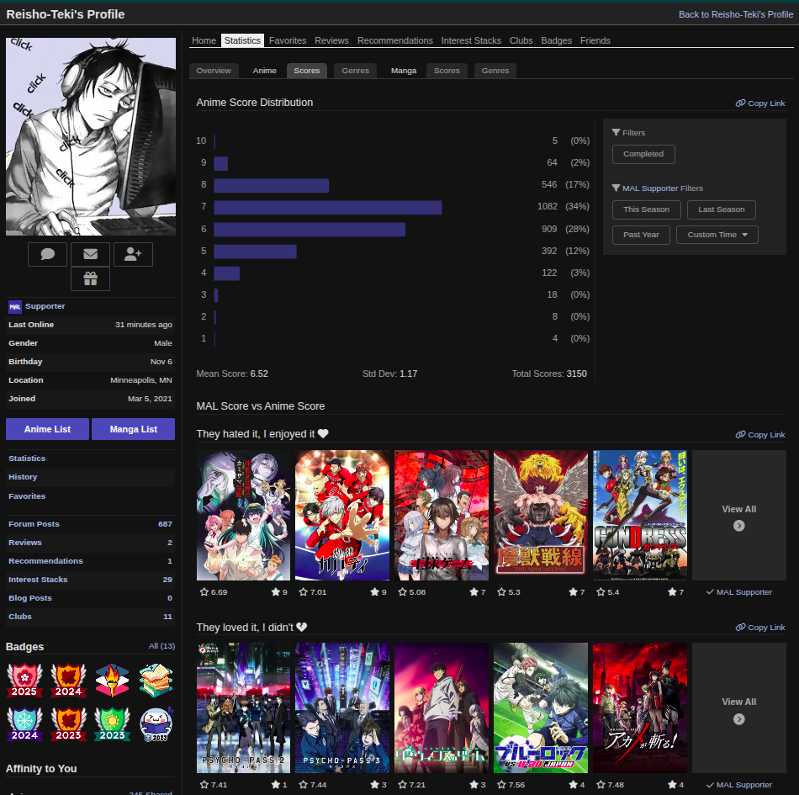Click the gift icon button
Viewport: 799px width, 795px height.
point(90,278)
